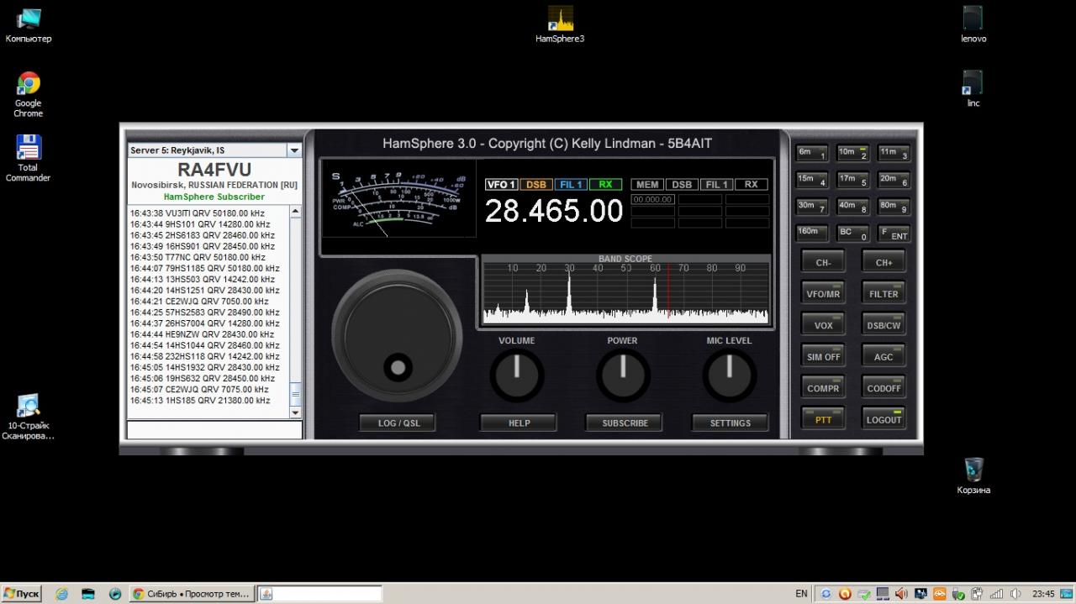This screenshot has width=1076, height=604.
Task: Open the Сибирь Chrome taskbar window
Action: pyautogui.click(x=192, y=594)
